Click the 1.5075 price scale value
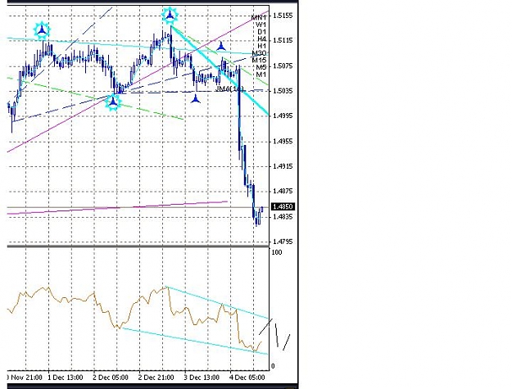Image resolution: width=512 pixels, height=389 pixels. coord(283,66)
